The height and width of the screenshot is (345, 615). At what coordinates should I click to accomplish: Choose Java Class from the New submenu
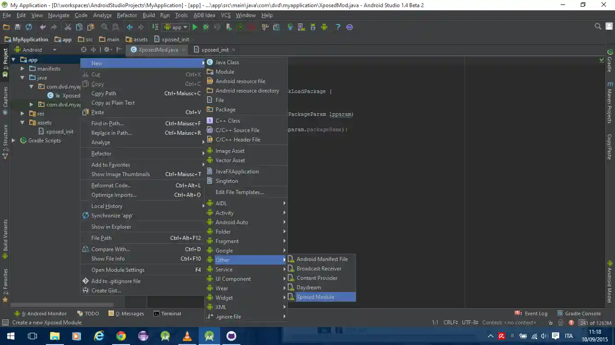[227, 62]
